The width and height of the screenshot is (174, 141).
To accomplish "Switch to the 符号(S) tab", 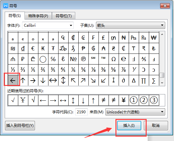I will (x=15, y=16).
